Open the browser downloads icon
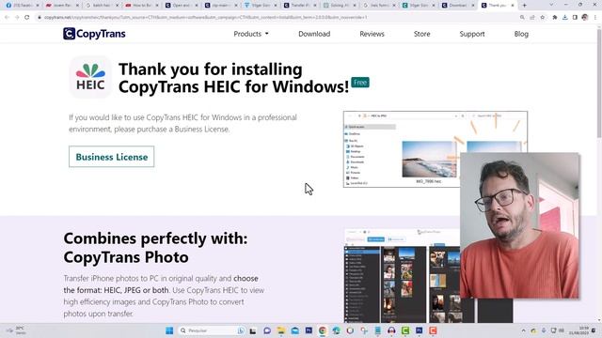Image resolution: width=602 pixels, height=338 pixels. click(x=564, y=17)
